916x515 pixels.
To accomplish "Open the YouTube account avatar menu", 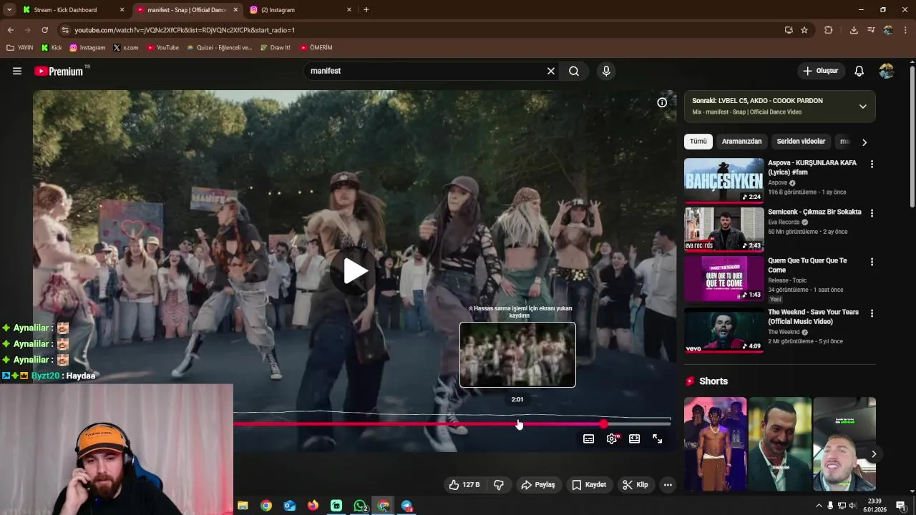I will (887, 71).
